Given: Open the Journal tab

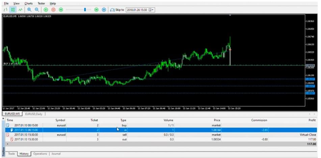Looking at the screenshot, I should 56,154.
